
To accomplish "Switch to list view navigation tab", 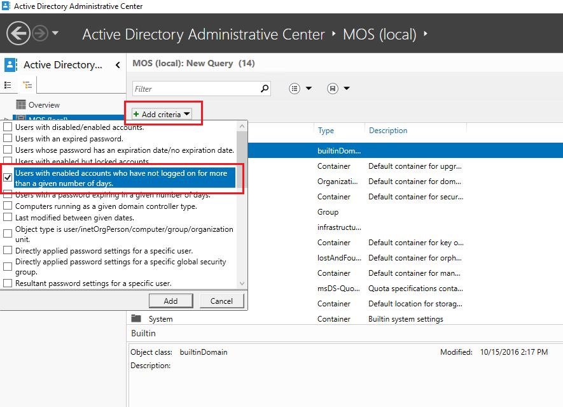I will (x=8, y=85).
